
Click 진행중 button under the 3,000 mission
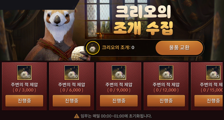pyautogui.click(x=24, y=101)
